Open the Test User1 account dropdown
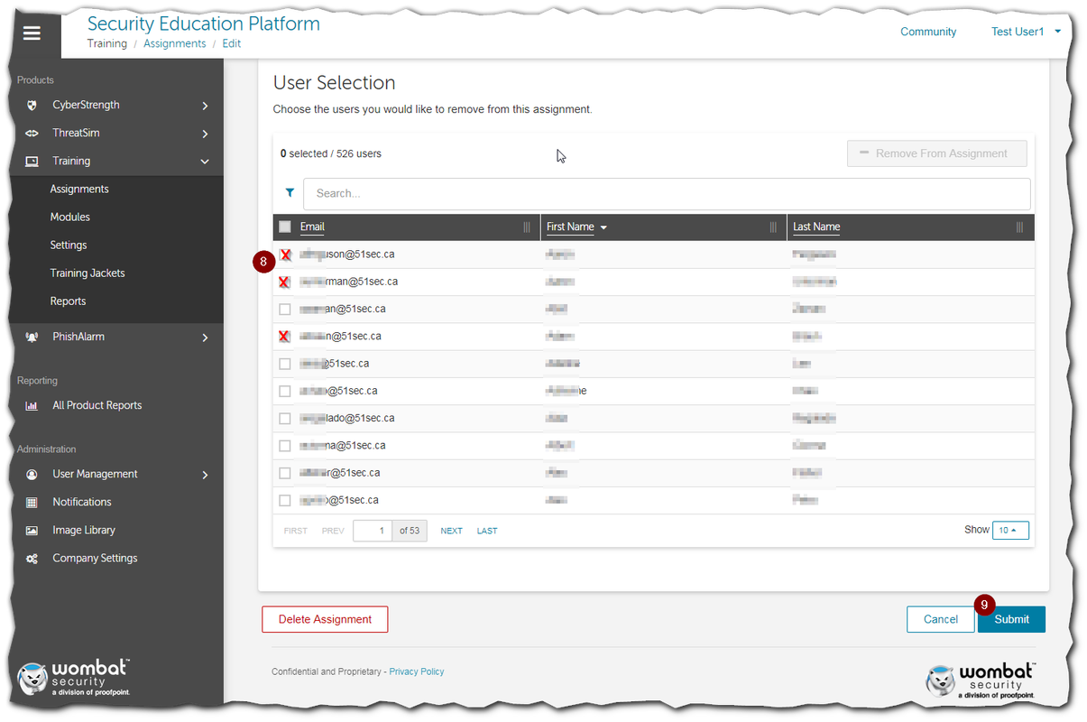 (1026, 32)
